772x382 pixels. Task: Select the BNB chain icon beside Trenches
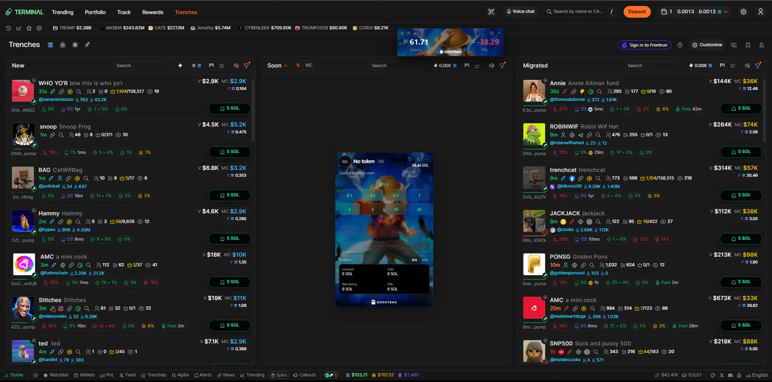(x=63, y=45)
